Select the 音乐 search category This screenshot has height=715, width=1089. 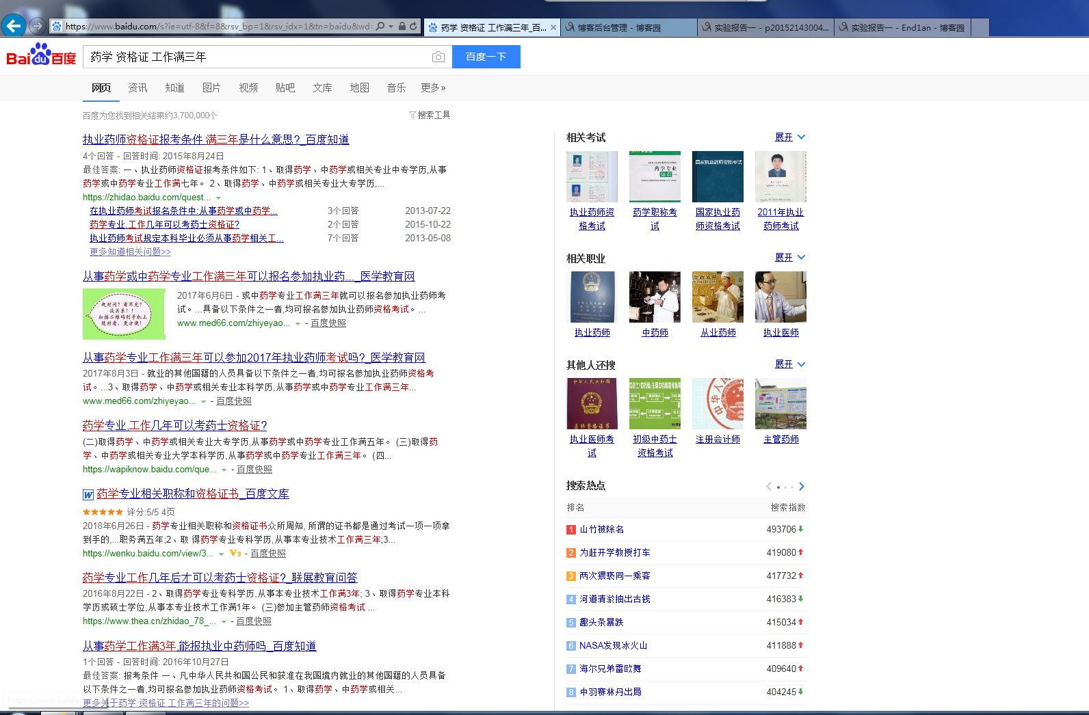396,87
